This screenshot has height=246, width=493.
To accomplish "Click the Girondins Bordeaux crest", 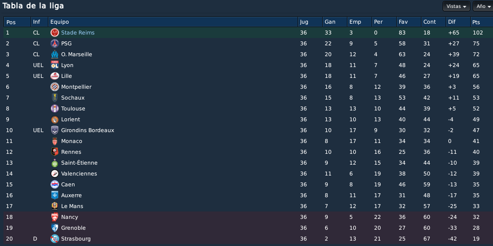I will [55, 130].
